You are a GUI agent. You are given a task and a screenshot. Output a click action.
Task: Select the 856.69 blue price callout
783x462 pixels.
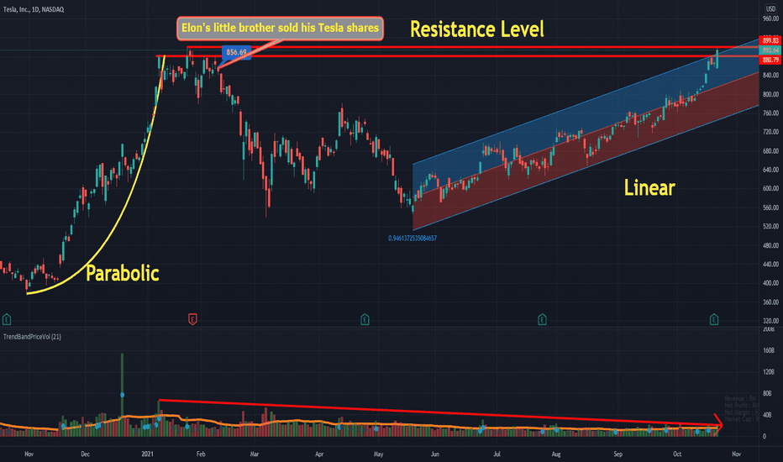click(236, 52)
